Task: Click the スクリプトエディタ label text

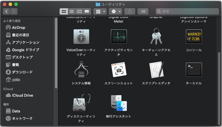Action: tap(156, 83)
